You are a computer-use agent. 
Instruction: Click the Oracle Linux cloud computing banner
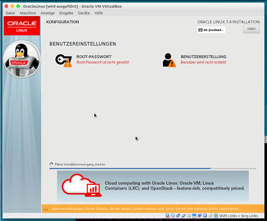(x=153, y=186)
